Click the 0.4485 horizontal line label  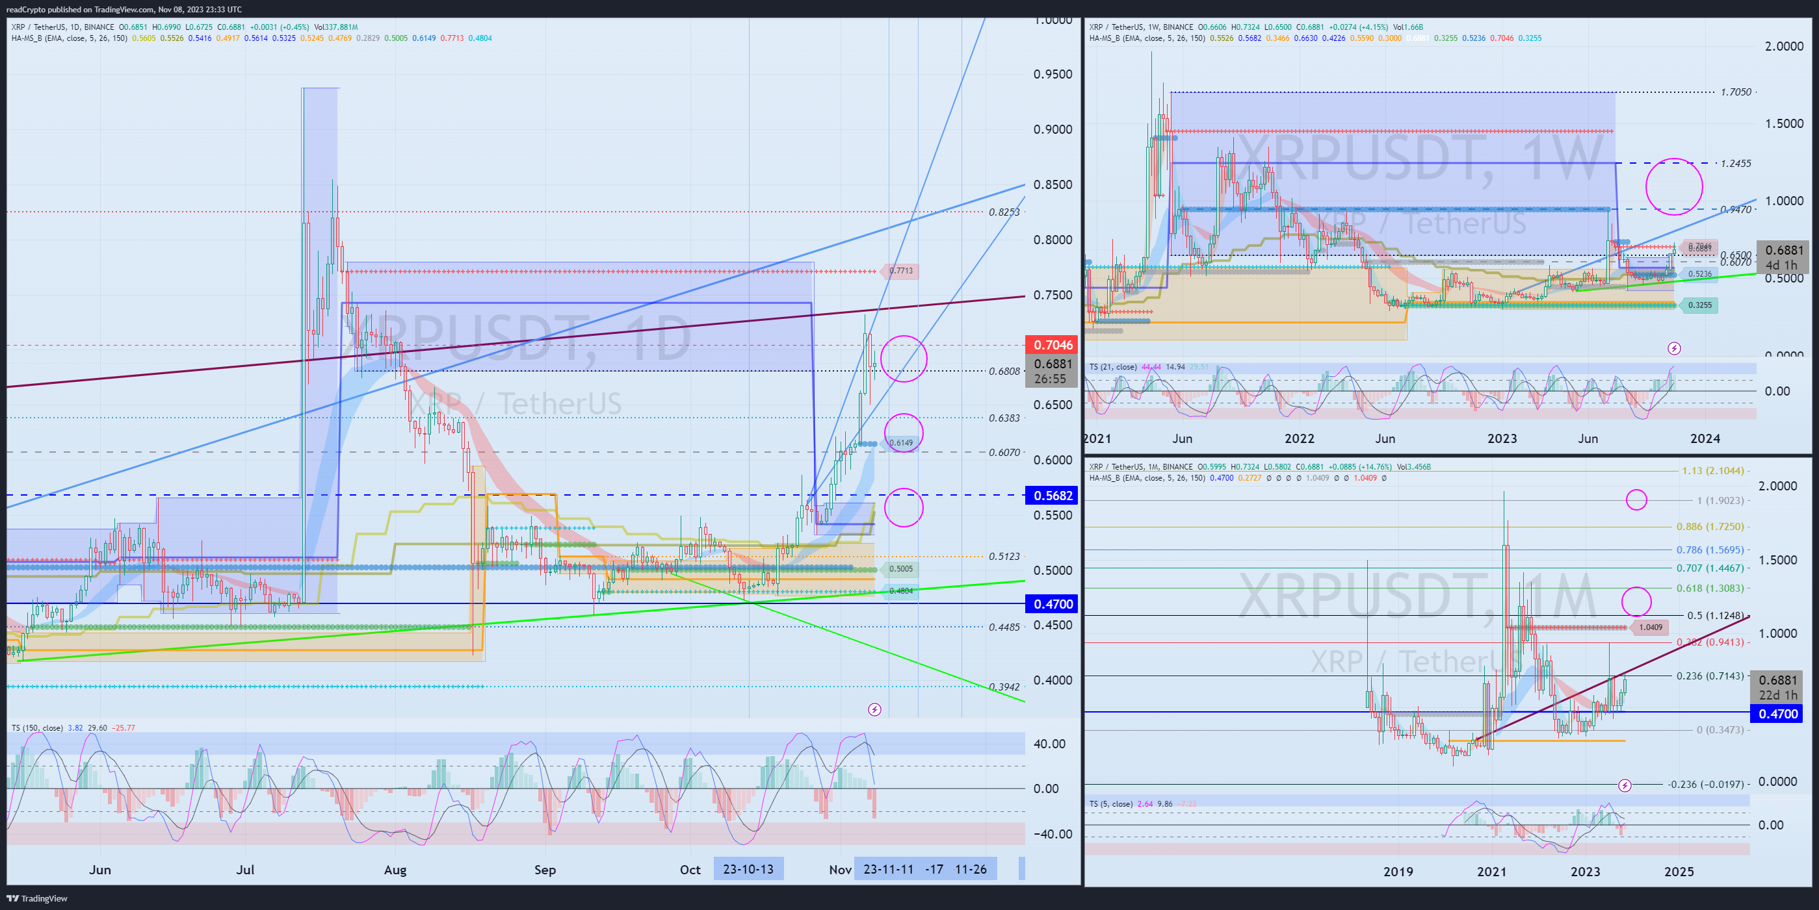tap(1004, 626)
